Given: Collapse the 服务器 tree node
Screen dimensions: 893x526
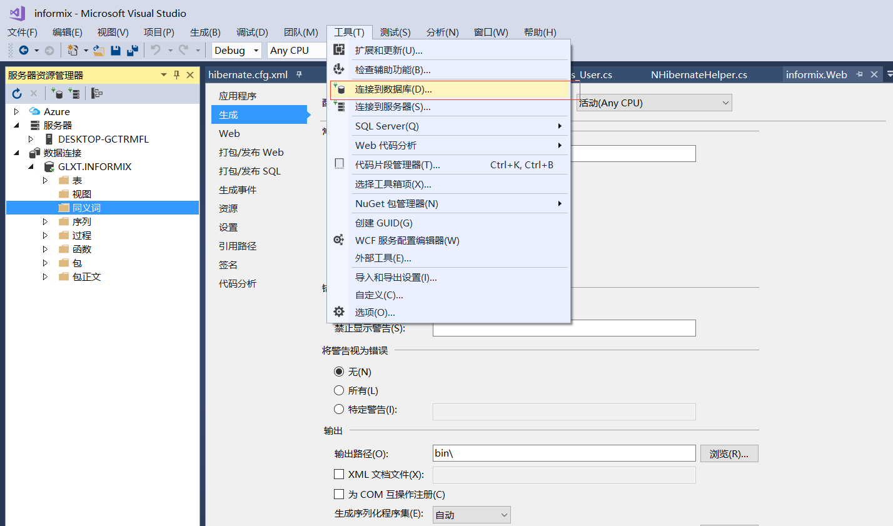Looking at the screenshot, I should (17, 125).
